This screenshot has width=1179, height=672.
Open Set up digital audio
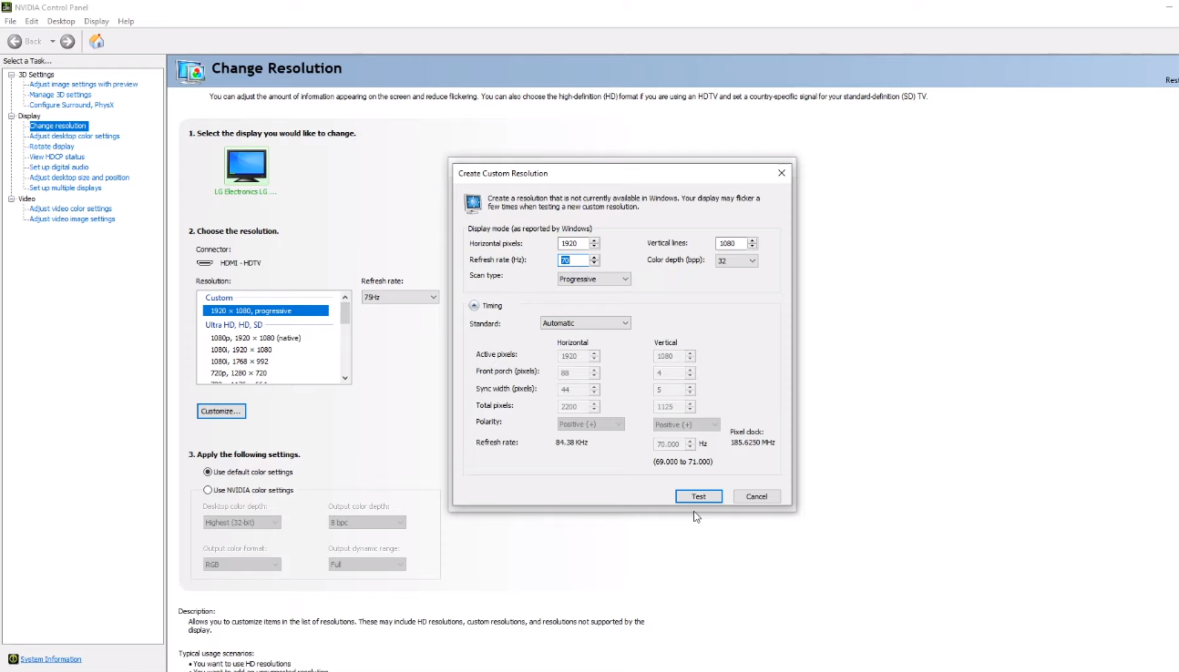pos(59,167)
